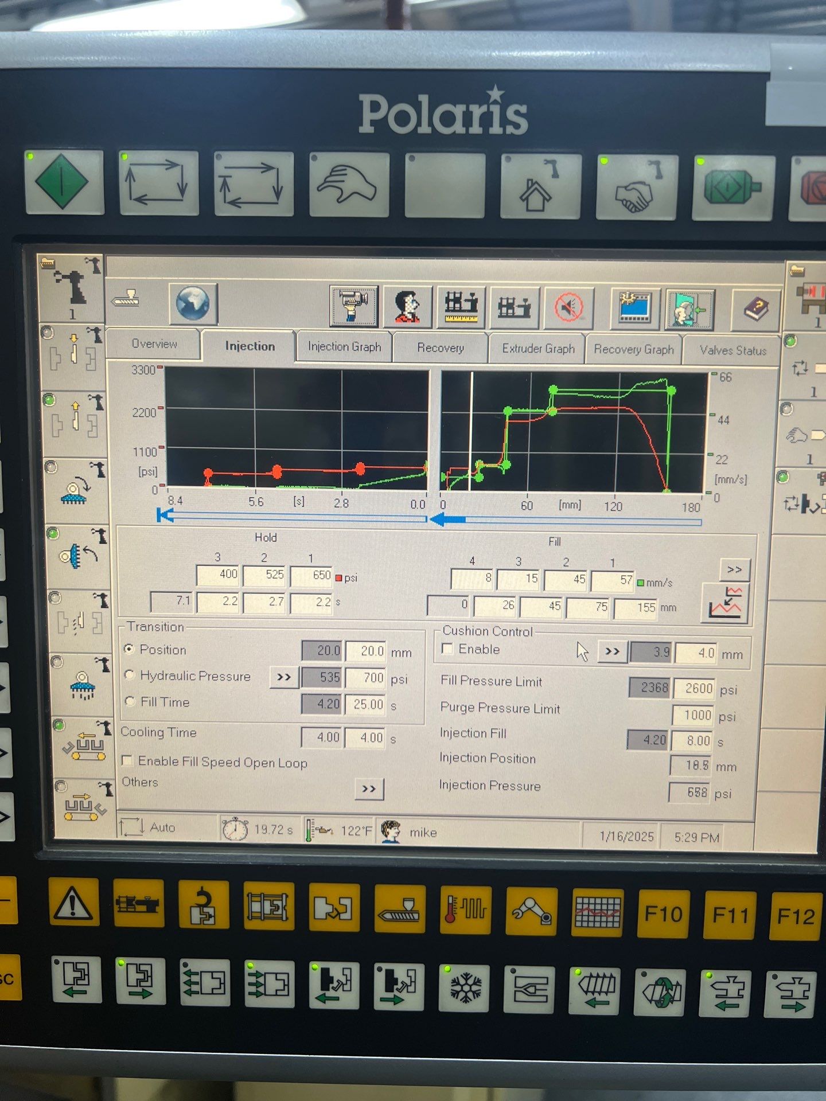Click the yellow robot arm key
The image size is (826, 1101).
point(532,911)
